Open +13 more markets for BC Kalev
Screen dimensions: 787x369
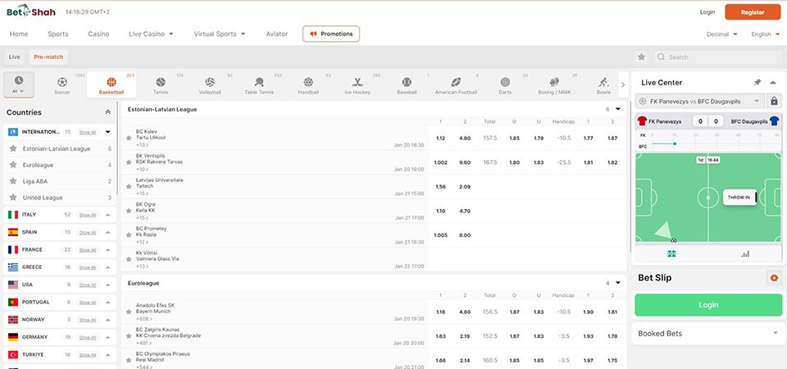tap(141, 144)
